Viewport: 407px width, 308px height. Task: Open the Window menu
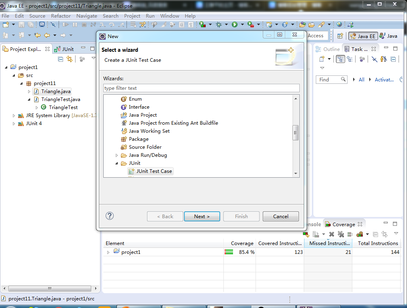coord(170,16)
